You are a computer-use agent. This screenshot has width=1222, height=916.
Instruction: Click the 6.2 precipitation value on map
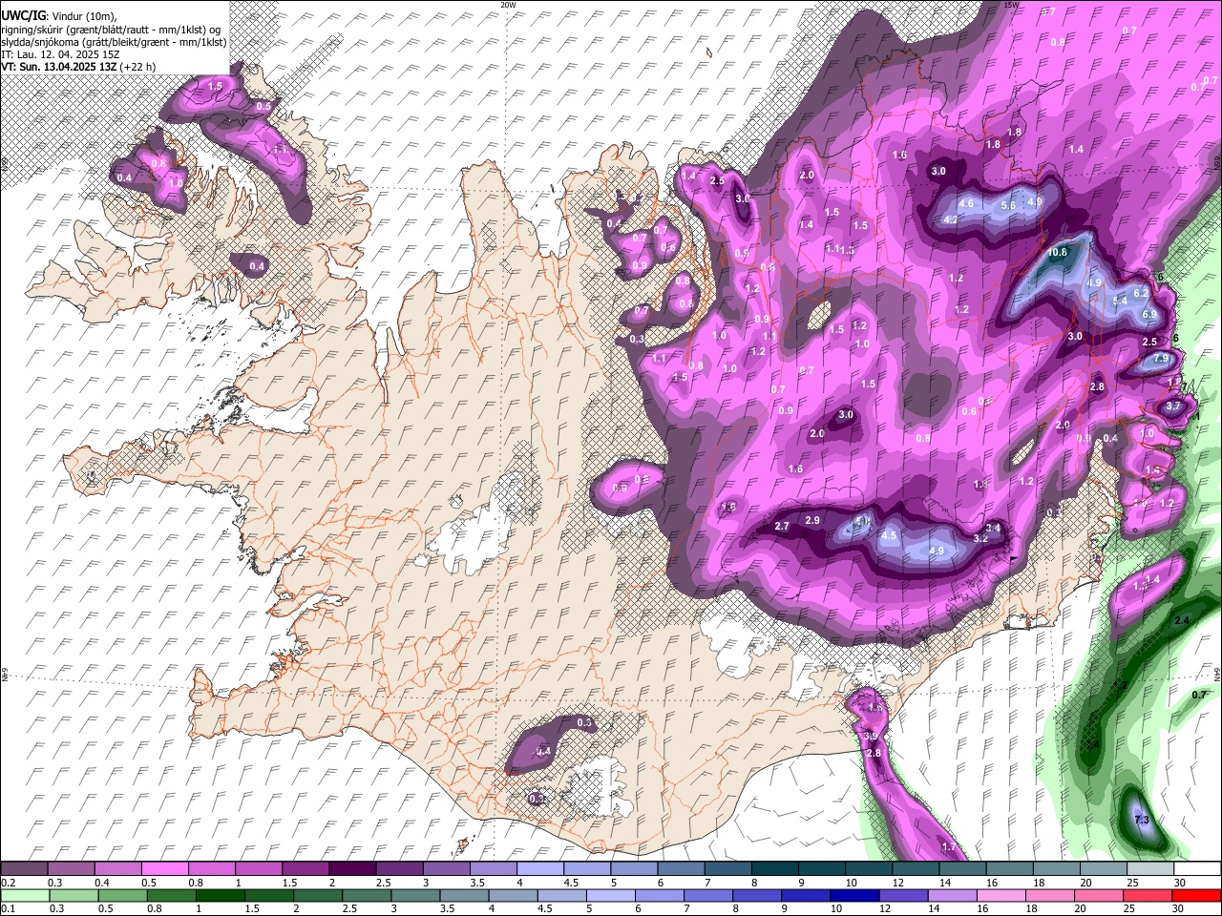click(x=1140, y=293)
